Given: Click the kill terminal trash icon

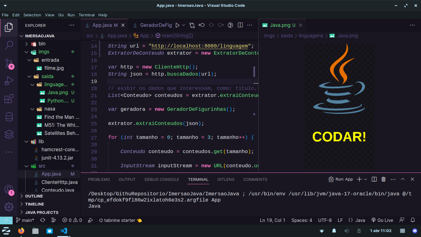Looking at the screenshot, I should (383, 179).
